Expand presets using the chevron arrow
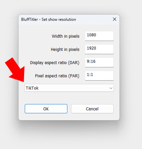Viewport: 142px width, 149px height. click(111, 88)
